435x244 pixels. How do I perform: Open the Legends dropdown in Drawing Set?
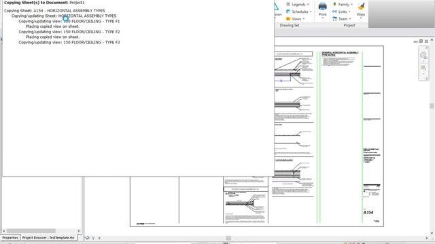(298, 5)
